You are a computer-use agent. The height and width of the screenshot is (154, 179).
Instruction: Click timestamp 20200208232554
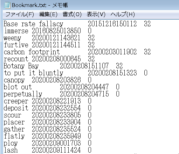56,108
